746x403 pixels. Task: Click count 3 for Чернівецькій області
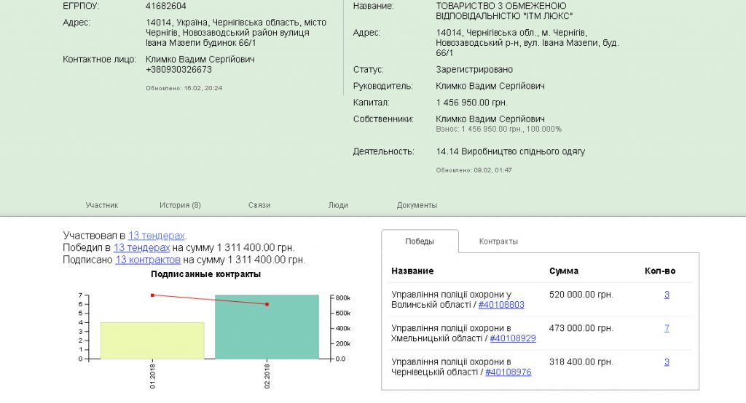coord(667,362)
